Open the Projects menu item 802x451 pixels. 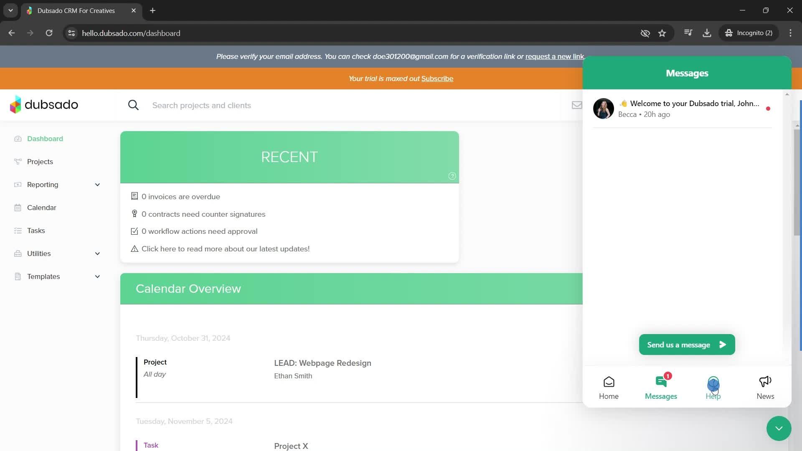click(x=40, y=162)
